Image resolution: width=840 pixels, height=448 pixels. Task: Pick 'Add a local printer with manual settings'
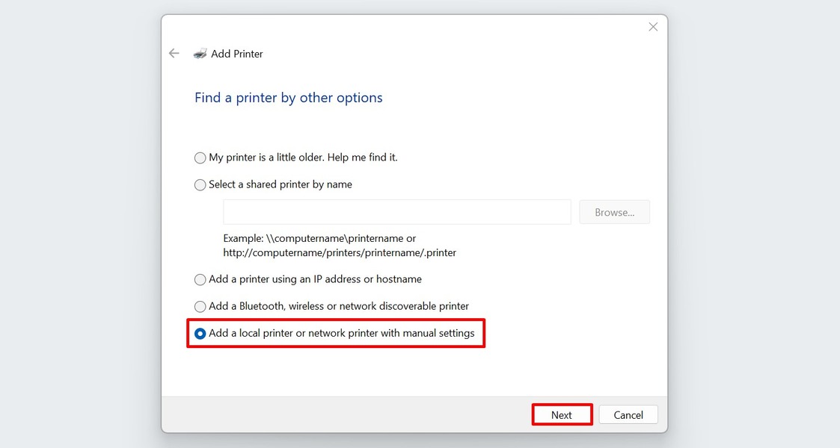pyautogui.click(x=200, y=333)
